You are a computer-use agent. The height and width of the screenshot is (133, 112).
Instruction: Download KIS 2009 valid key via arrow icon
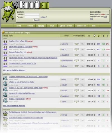(x=76, y=85)
